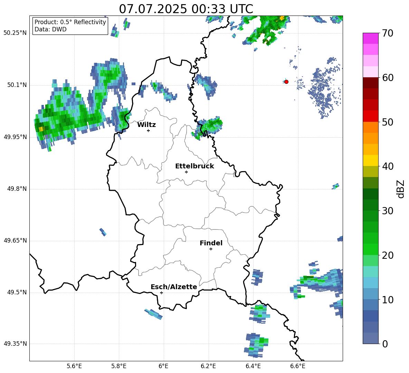Click the Wiltz station cross marker

click(x=149, y=130)
